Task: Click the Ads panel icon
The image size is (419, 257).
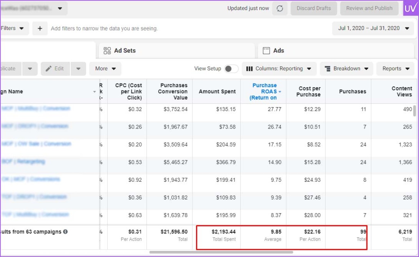Action: click(x=266, y=51)
